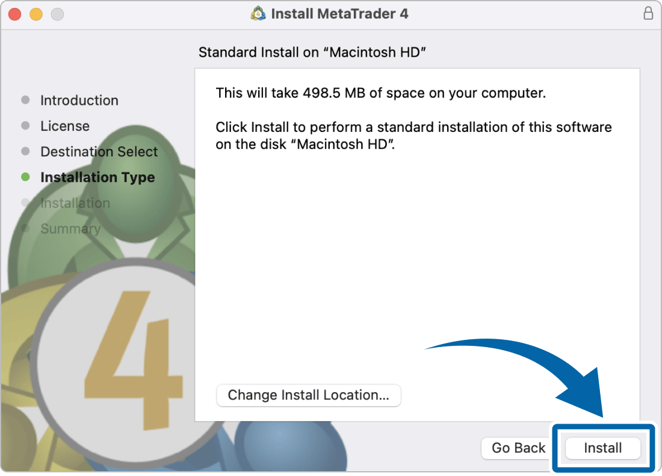
Task: Click the "Click Install to perform" paragraph
Action: coord(413,136)
